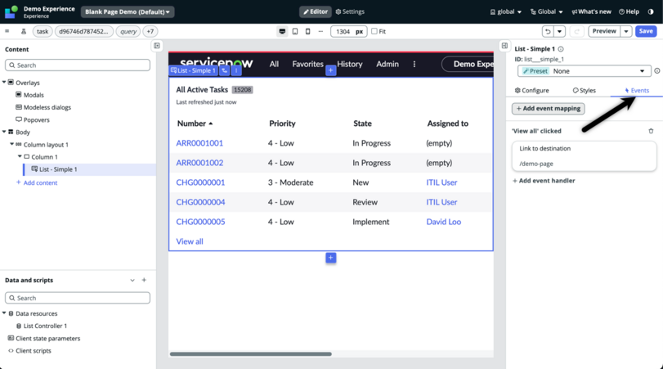Open the Events tab
Image resolution: width=663 pixels, height=369 pixels.
click(x=637, y=91)
